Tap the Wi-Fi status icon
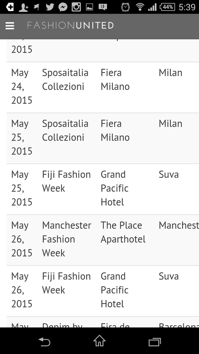 click(140, 7)
